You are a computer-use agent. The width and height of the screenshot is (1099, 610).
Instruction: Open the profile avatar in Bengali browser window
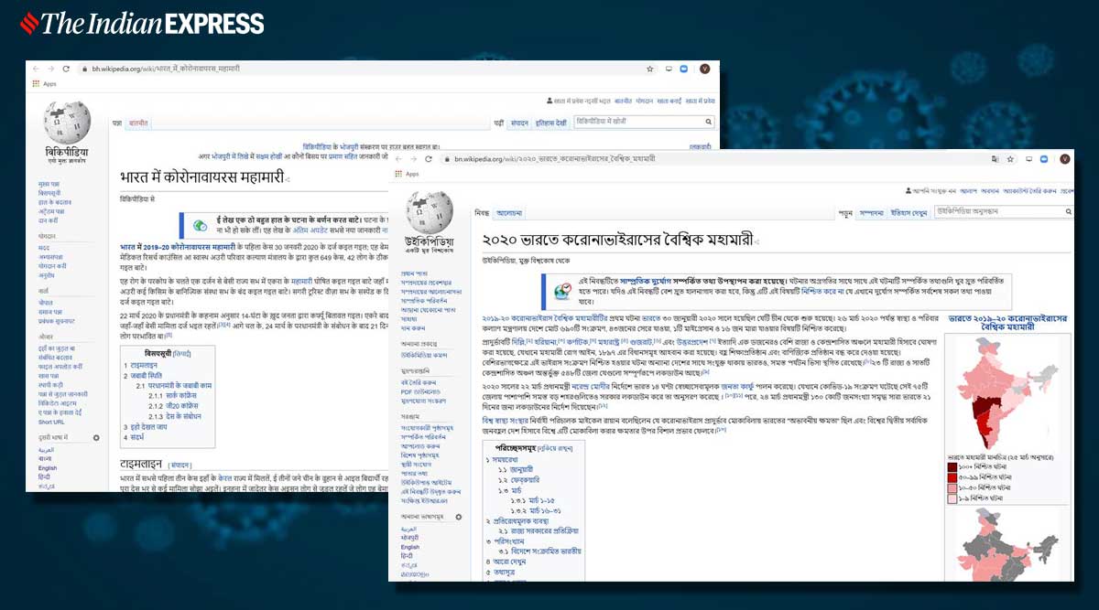1063,159
